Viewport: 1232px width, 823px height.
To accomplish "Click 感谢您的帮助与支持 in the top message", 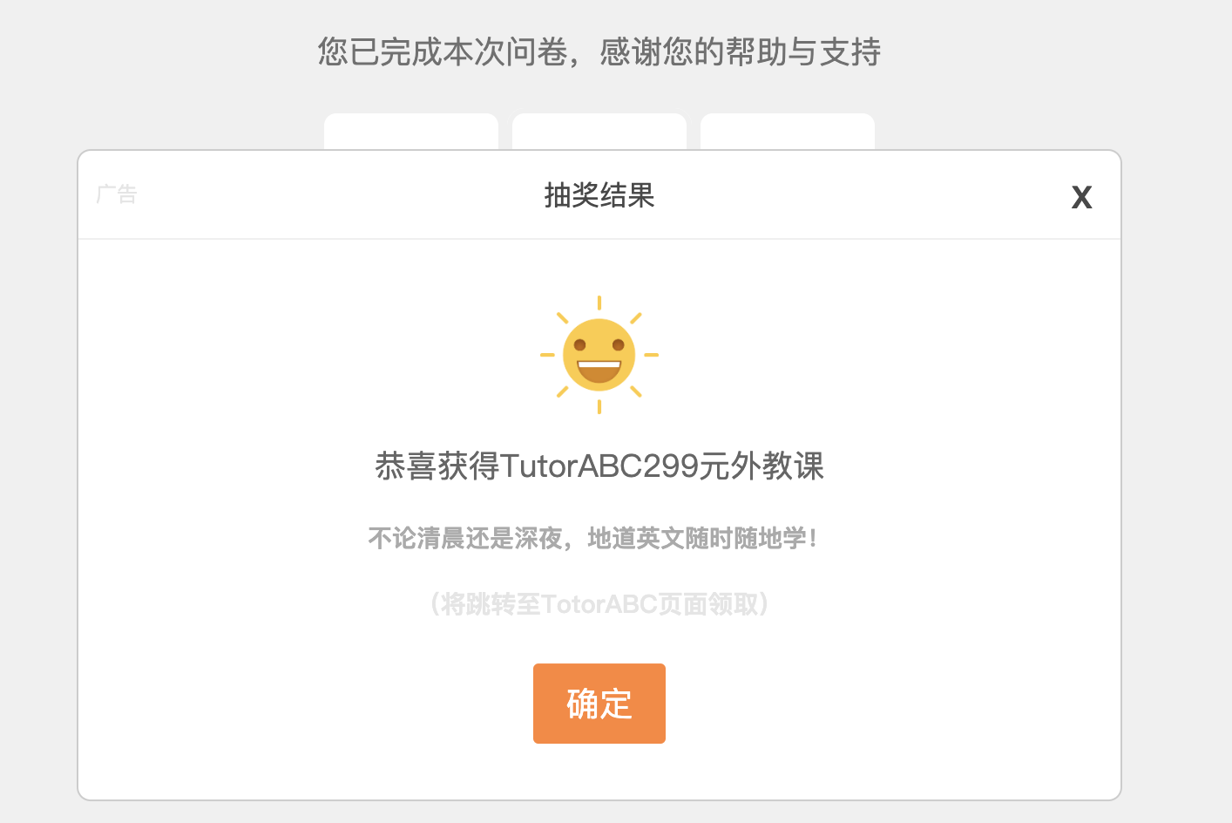I will (x=741, y=51).
